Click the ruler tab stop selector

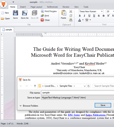click(2, 34)
